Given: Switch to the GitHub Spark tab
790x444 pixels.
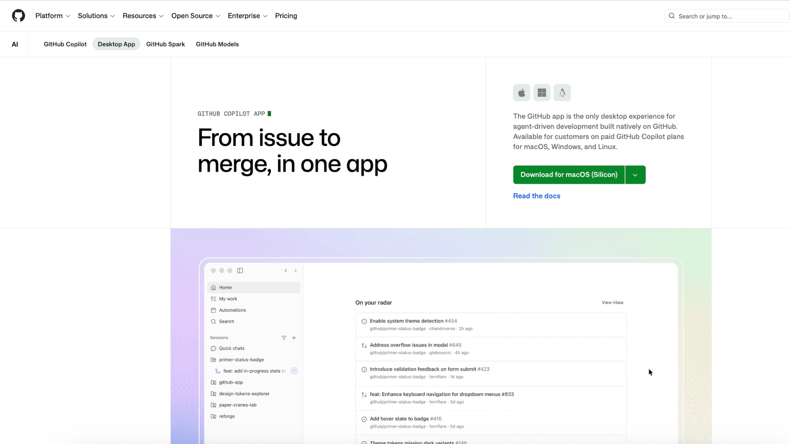Looking at the screenshot, I should (165, 44).
